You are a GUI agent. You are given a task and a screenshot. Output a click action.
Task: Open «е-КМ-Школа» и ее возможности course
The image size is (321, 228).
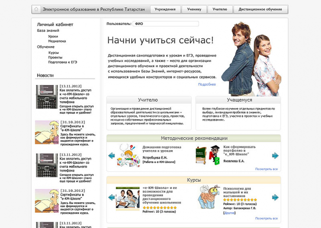click(162, 195)
